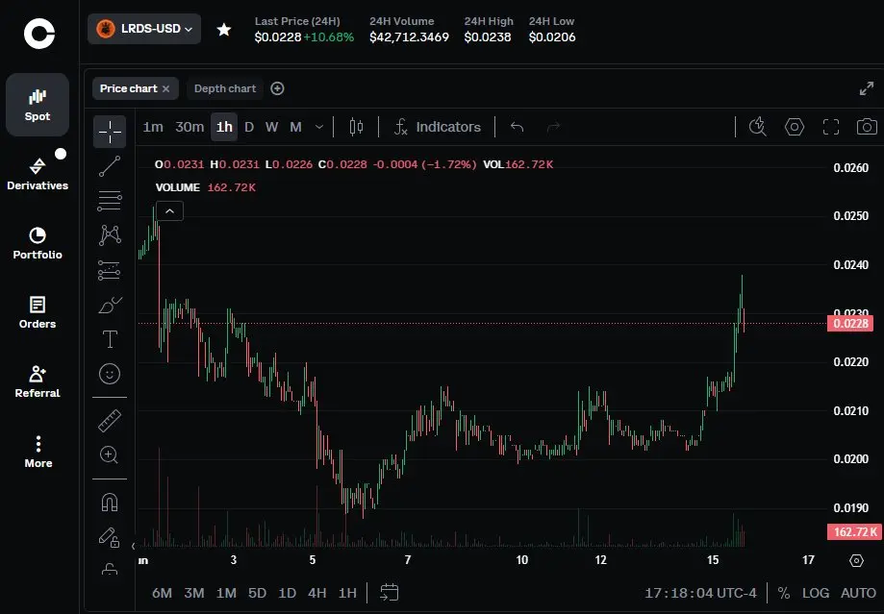Select the 1H date range

pos(347,593)
